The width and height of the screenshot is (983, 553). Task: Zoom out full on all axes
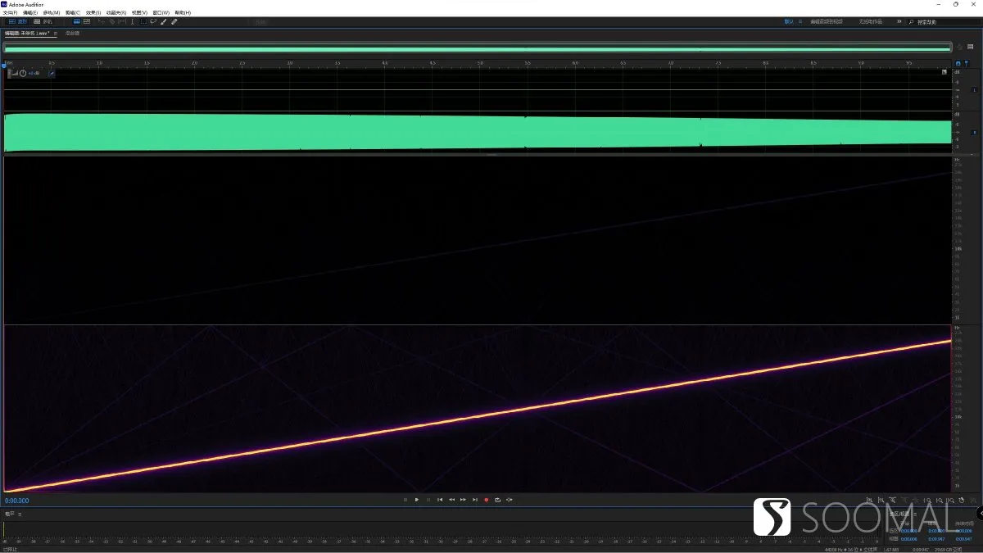(x=916, y=501)
